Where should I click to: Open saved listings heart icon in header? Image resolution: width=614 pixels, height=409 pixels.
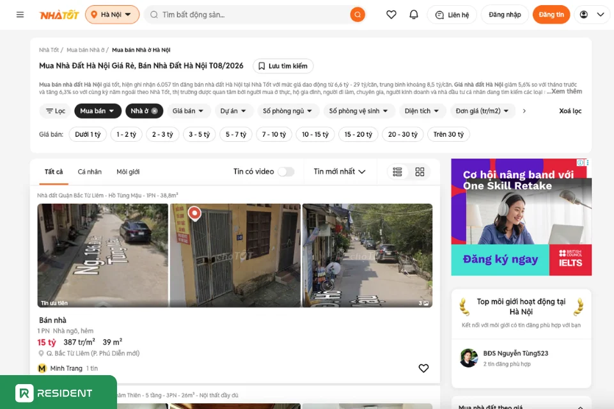click(x=391, y=15)
